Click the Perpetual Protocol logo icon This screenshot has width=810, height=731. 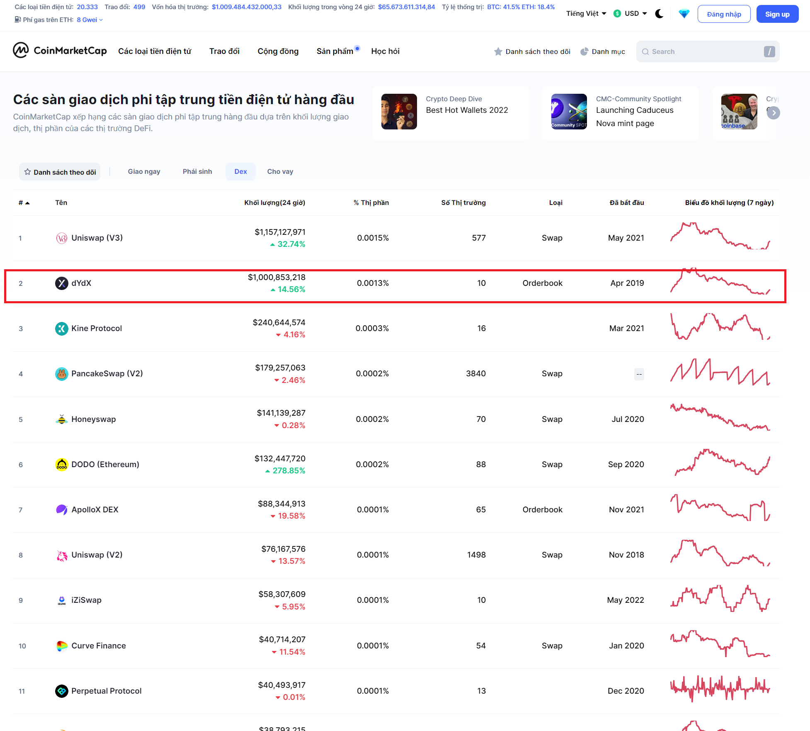62,691
